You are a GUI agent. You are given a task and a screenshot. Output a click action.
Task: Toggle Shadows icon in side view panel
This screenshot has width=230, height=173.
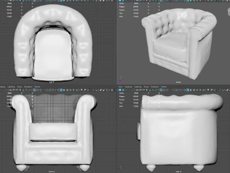coord(204,90)
